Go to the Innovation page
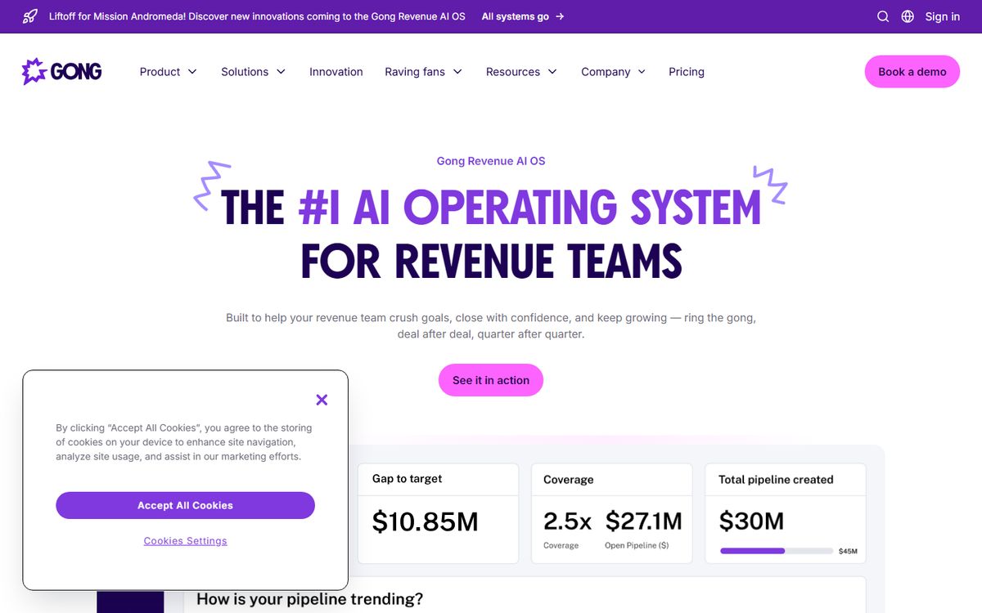The image size is (982, 613). 336,72
